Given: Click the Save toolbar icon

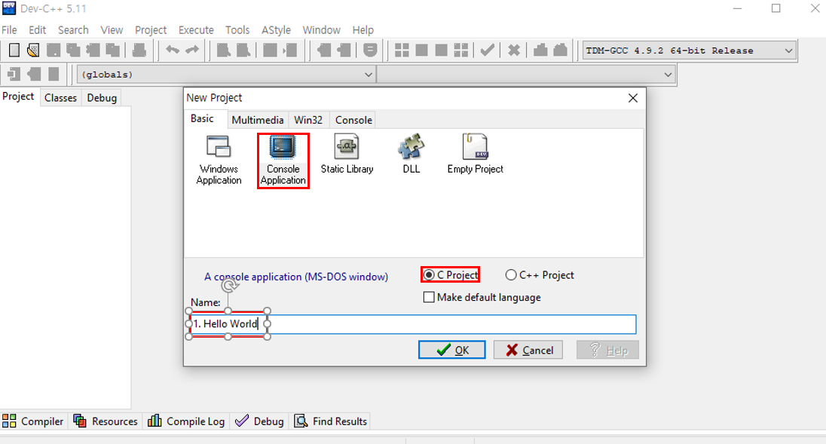Looking at the screenshot, I should click(x=54, y=51).
